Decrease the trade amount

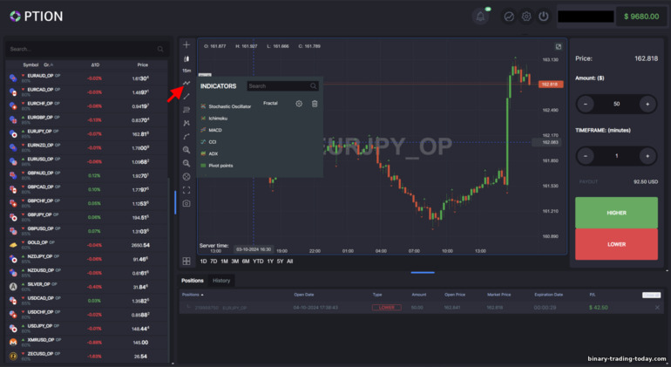[x=586, y=104]
